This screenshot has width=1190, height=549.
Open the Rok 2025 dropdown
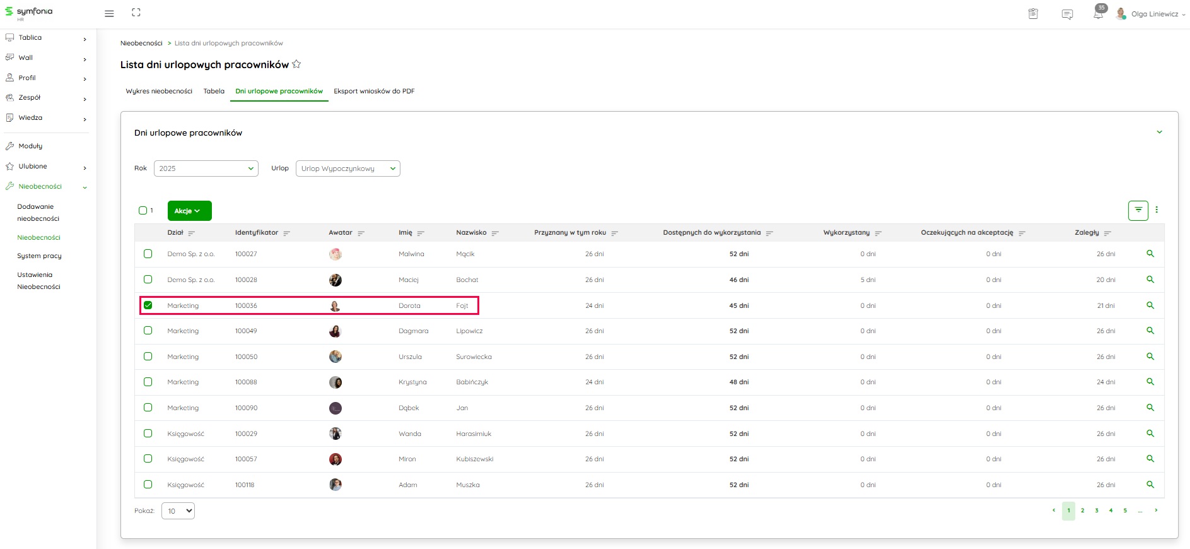pyautogui.click(x=206, y=168)
